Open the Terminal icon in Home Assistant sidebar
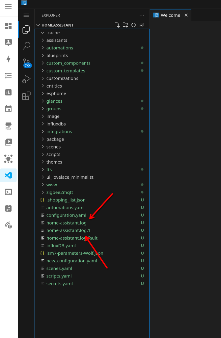The image size is (221, 338). coord(9,192)
